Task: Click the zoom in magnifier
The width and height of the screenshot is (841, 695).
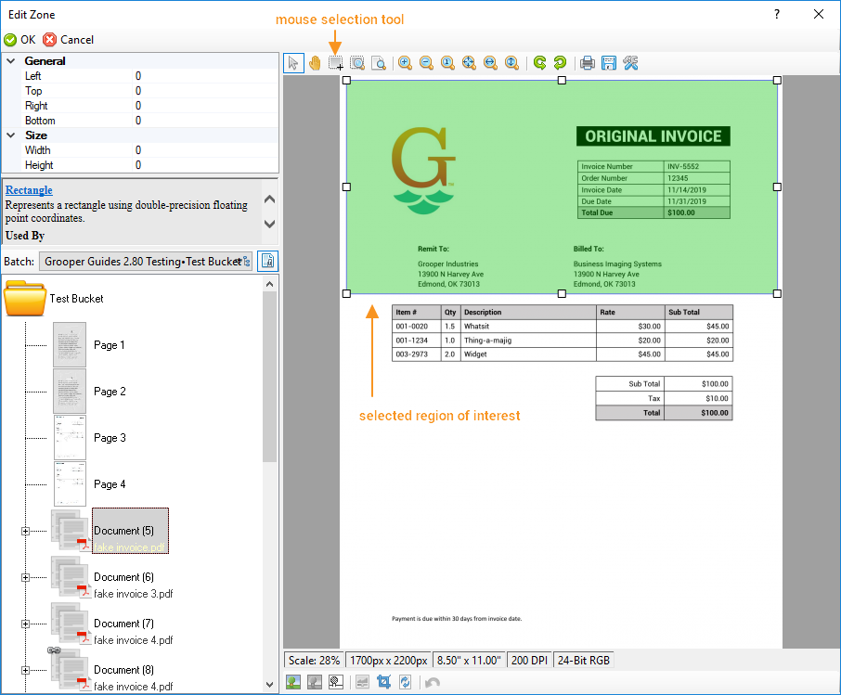Action: tap(405, 63)
